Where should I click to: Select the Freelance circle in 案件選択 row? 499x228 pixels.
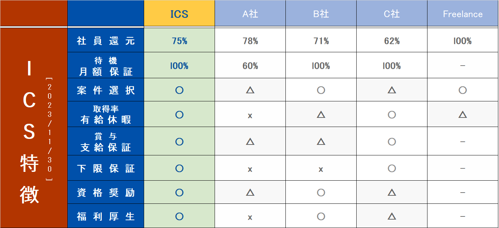tap(463, 90)
